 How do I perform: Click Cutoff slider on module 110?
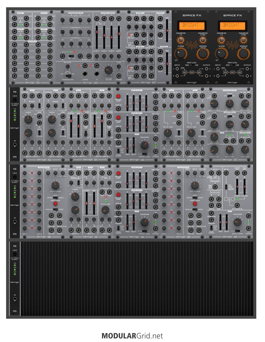[87, 203]
